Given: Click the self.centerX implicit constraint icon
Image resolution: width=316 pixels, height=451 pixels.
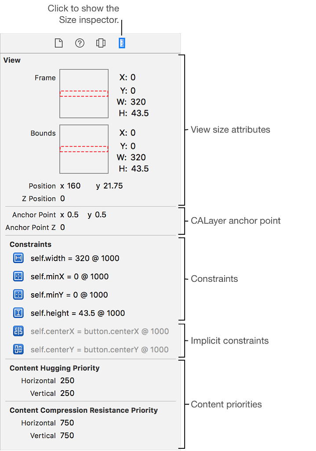Looking at the screenshot, I should pyautogui.click(x=18, y=331).
